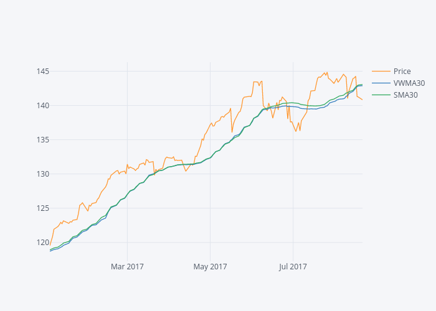
Task: Click the blue VWMA30 legend line swatch
Action: click(381, 83)
